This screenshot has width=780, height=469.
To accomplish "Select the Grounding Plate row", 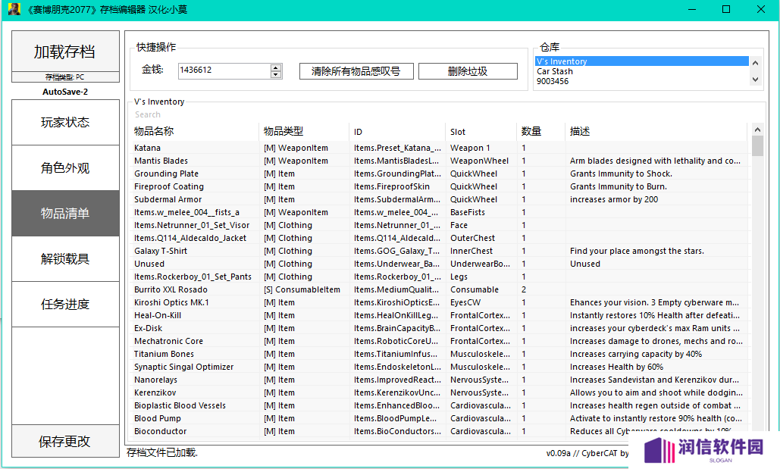I will pos(439,174).
